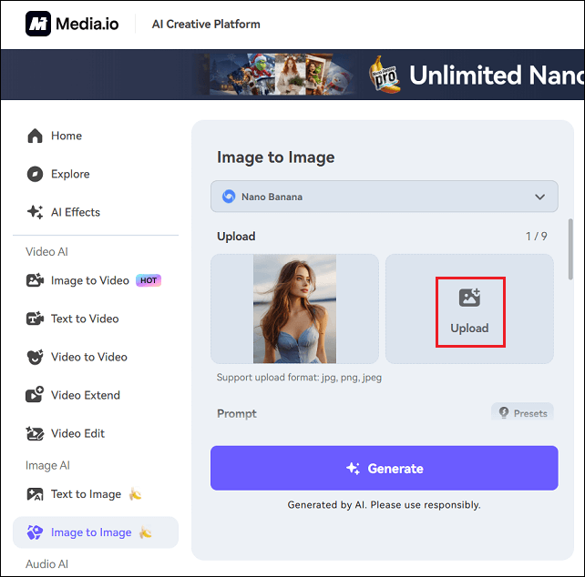Click the Media.io logo icon
The image size is (585, 577).
coord(38,24)
